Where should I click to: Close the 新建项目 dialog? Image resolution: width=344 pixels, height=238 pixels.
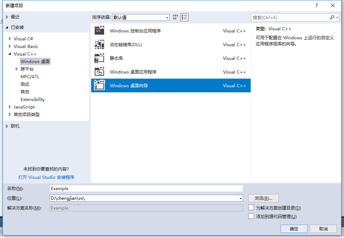click(x=332, y=5)
